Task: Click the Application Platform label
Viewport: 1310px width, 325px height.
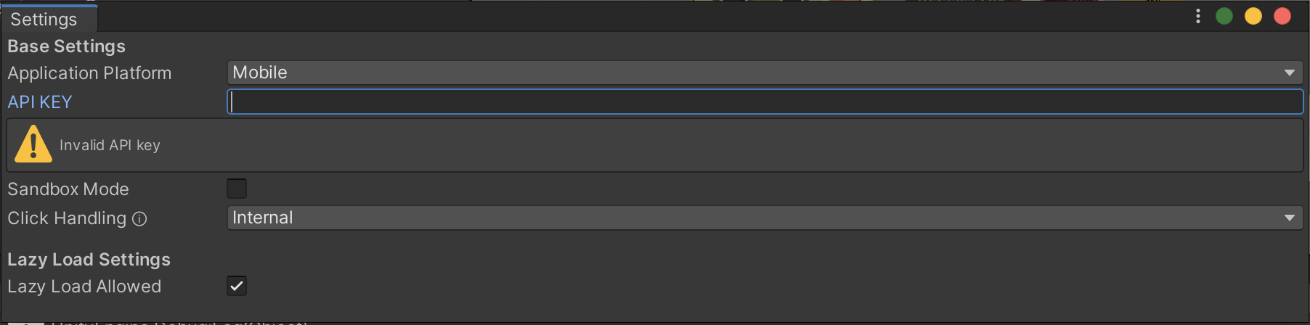Action: (x=89, y=73)
